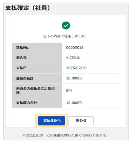Click the green checkmark success icon
The width and height of the screenshot is (131, 143).
pos(66,26)
